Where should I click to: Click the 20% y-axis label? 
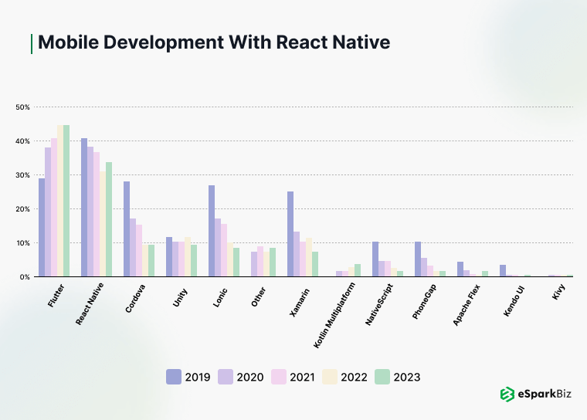tap(23, 209)
